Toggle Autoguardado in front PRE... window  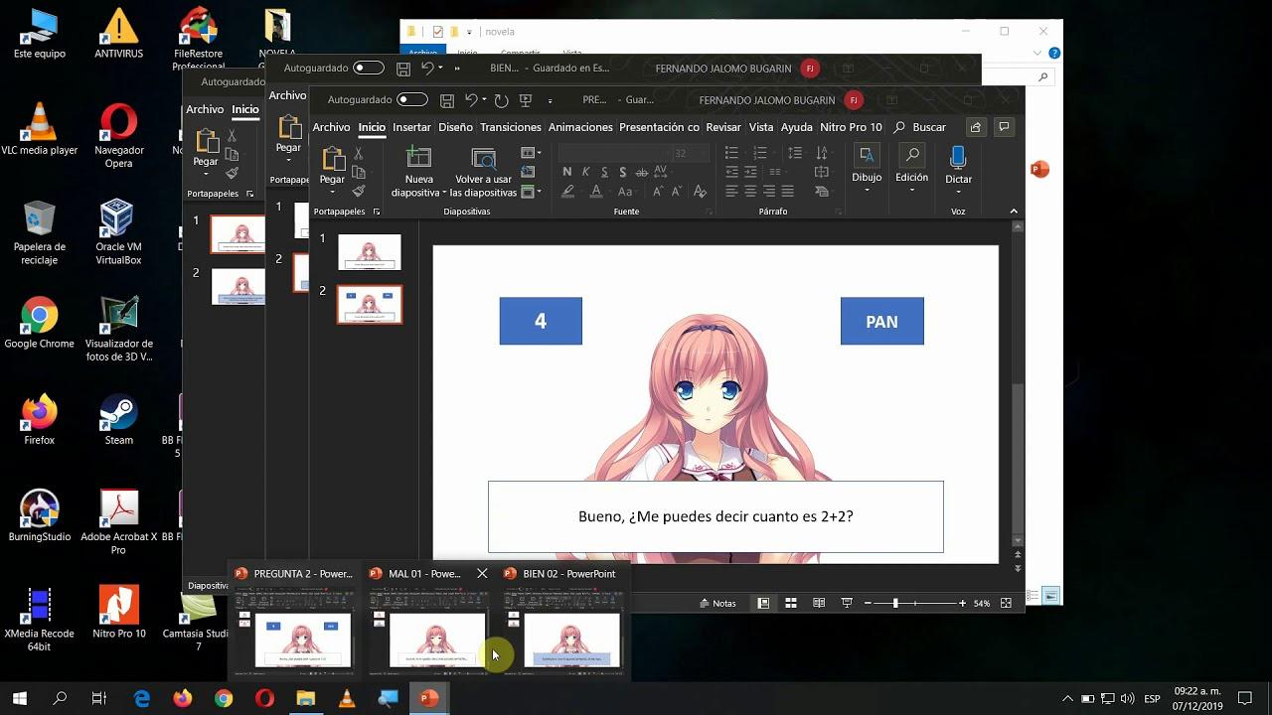[x=412, y=100]
